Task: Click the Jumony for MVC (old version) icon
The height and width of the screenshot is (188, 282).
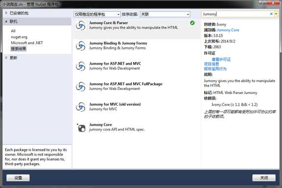Action: click(x=81, y=107)
